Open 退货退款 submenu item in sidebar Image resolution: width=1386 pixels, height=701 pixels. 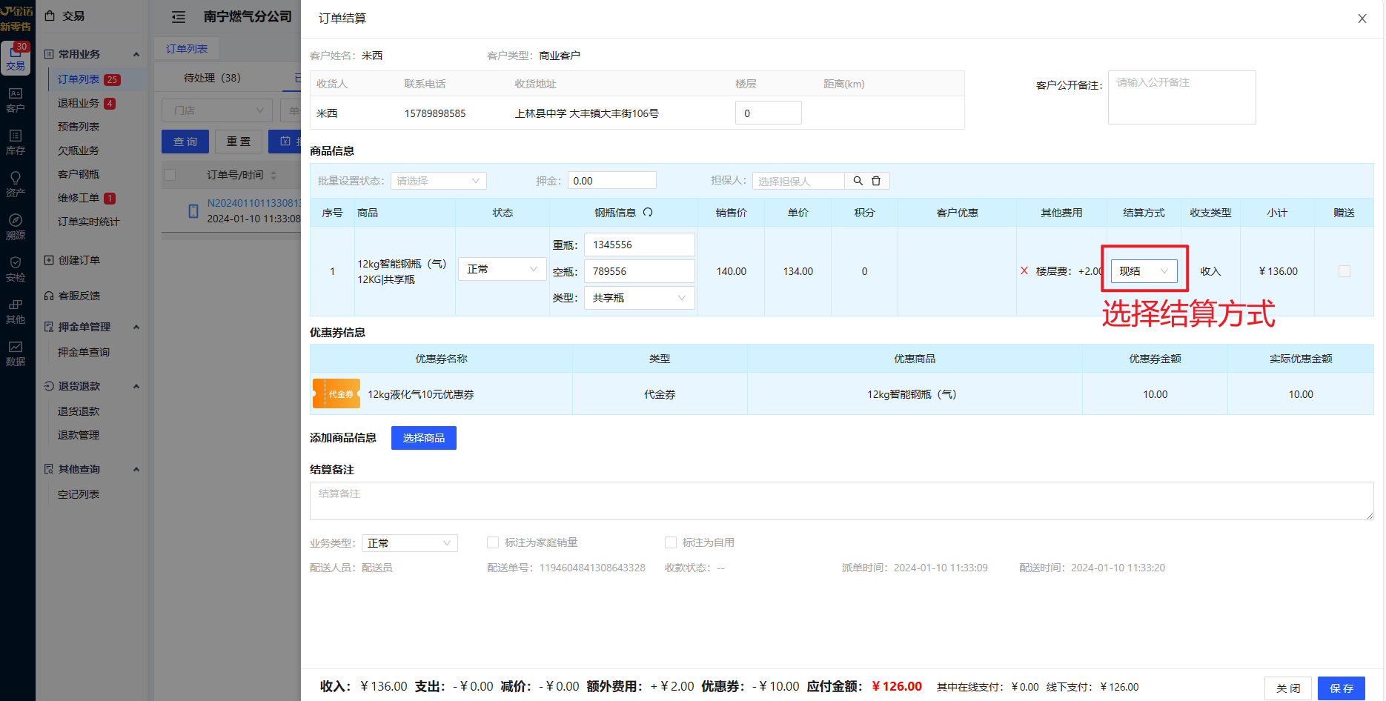tap(79, 411)
